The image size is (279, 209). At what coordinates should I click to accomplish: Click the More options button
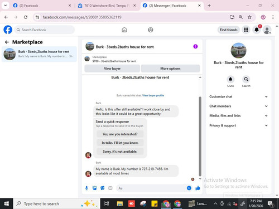(170, 69)
